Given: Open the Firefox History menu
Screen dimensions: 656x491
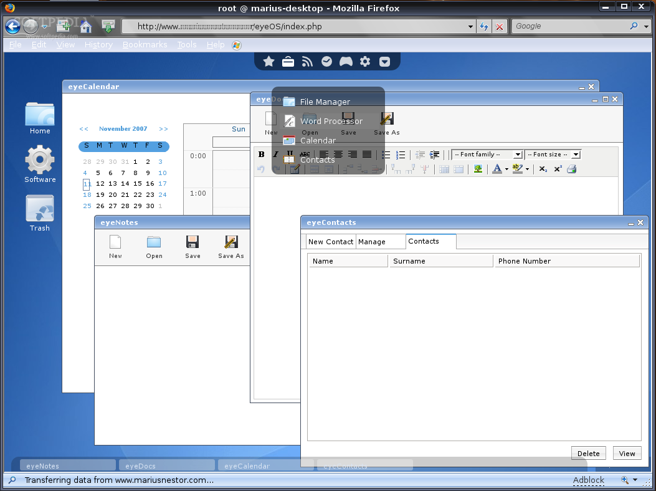Looking at the screenshot, I should click(x=98, y=45).
